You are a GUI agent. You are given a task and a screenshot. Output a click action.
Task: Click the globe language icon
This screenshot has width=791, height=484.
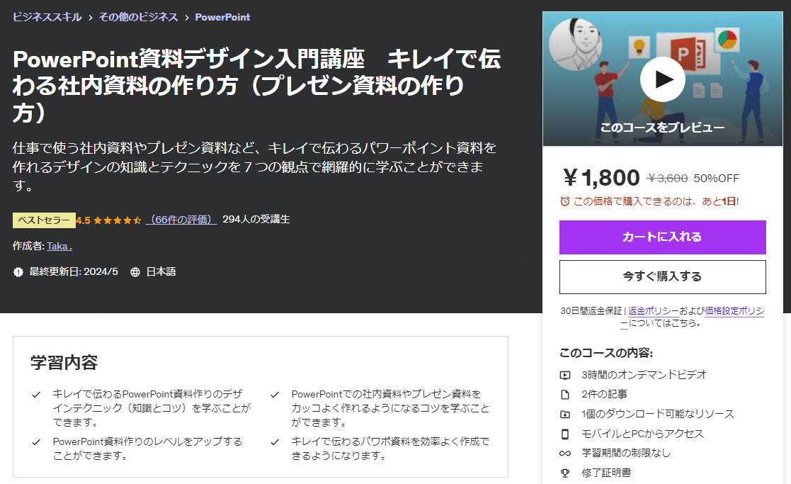point(135,272)
